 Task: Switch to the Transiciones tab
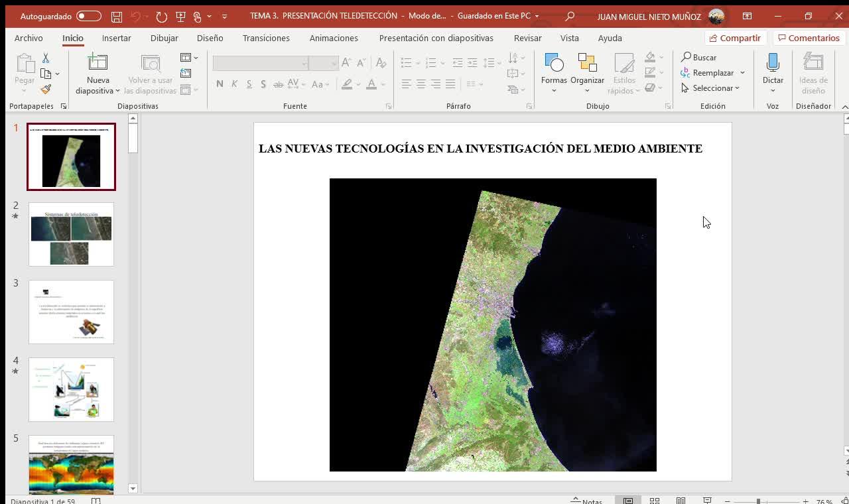click(266, 38)
